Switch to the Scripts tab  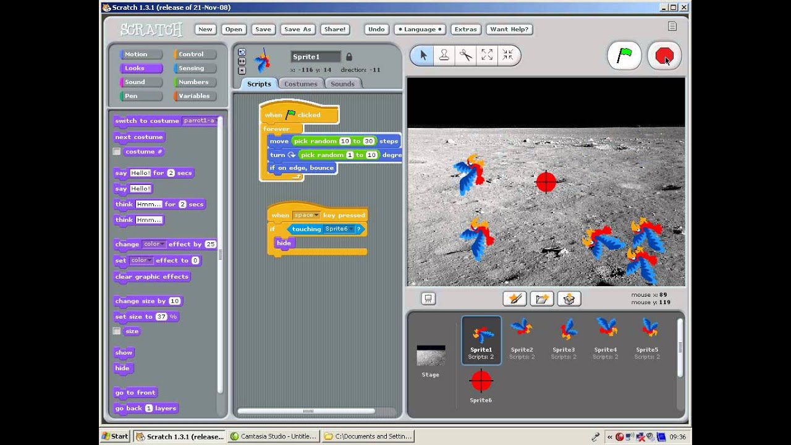[259, 83]
